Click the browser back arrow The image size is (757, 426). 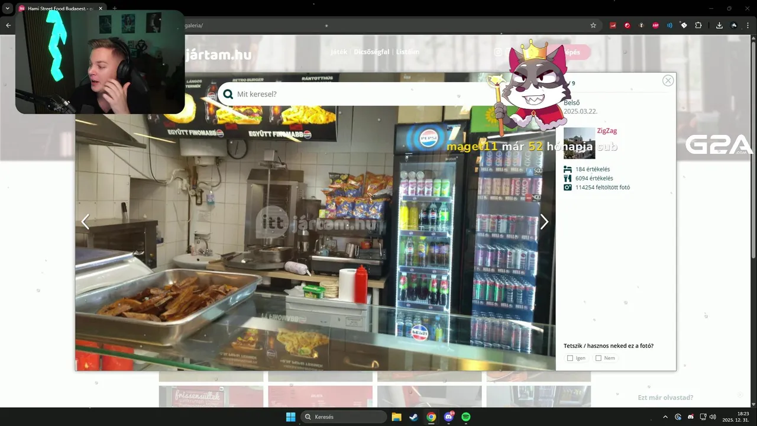click(8, 25)
